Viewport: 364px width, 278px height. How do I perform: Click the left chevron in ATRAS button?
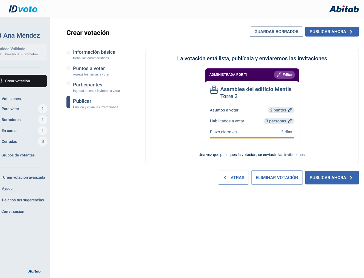tap(225, 178)
